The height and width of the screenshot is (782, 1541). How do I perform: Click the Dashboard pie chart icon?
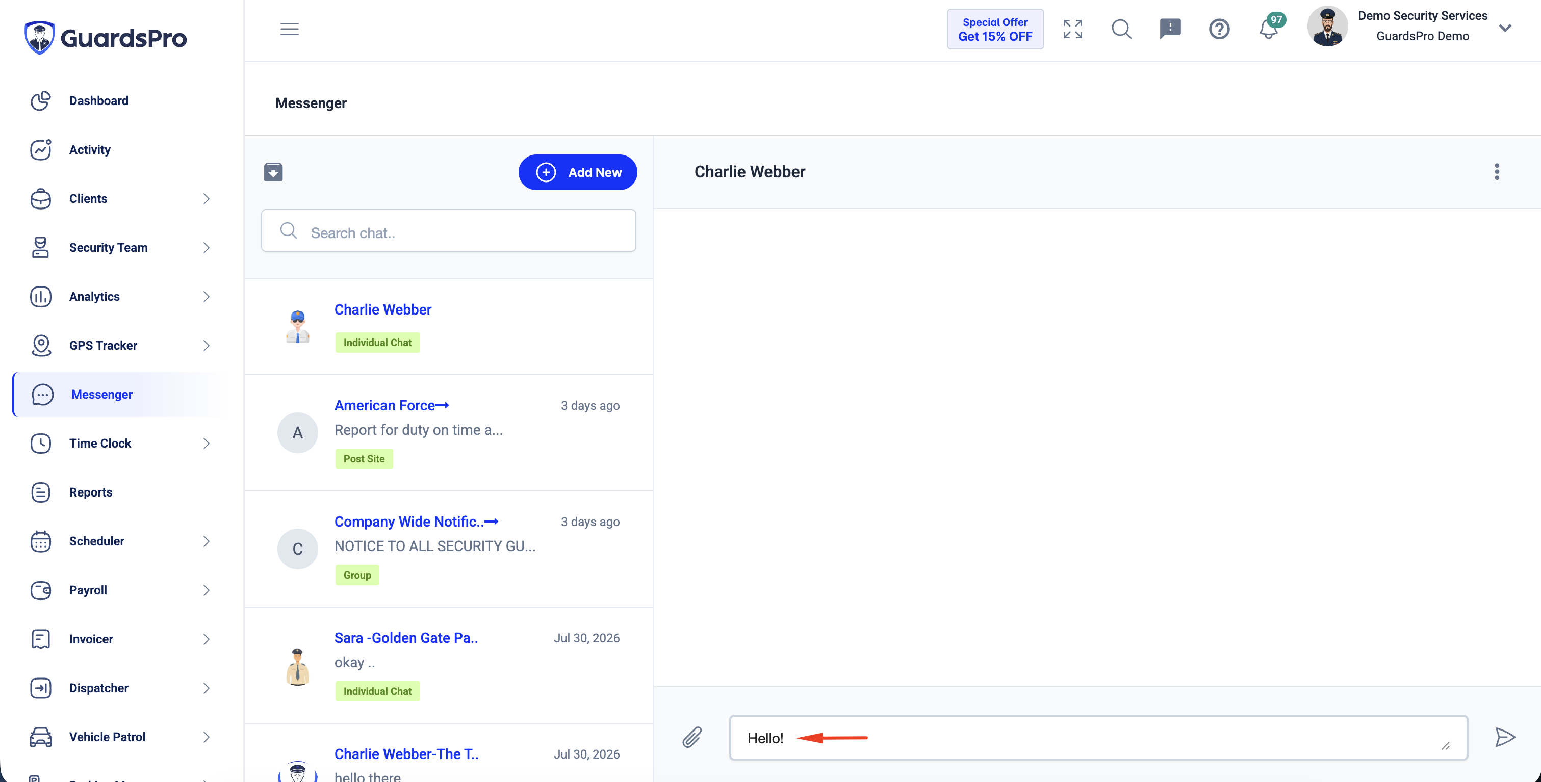click(x=41, y=100)
